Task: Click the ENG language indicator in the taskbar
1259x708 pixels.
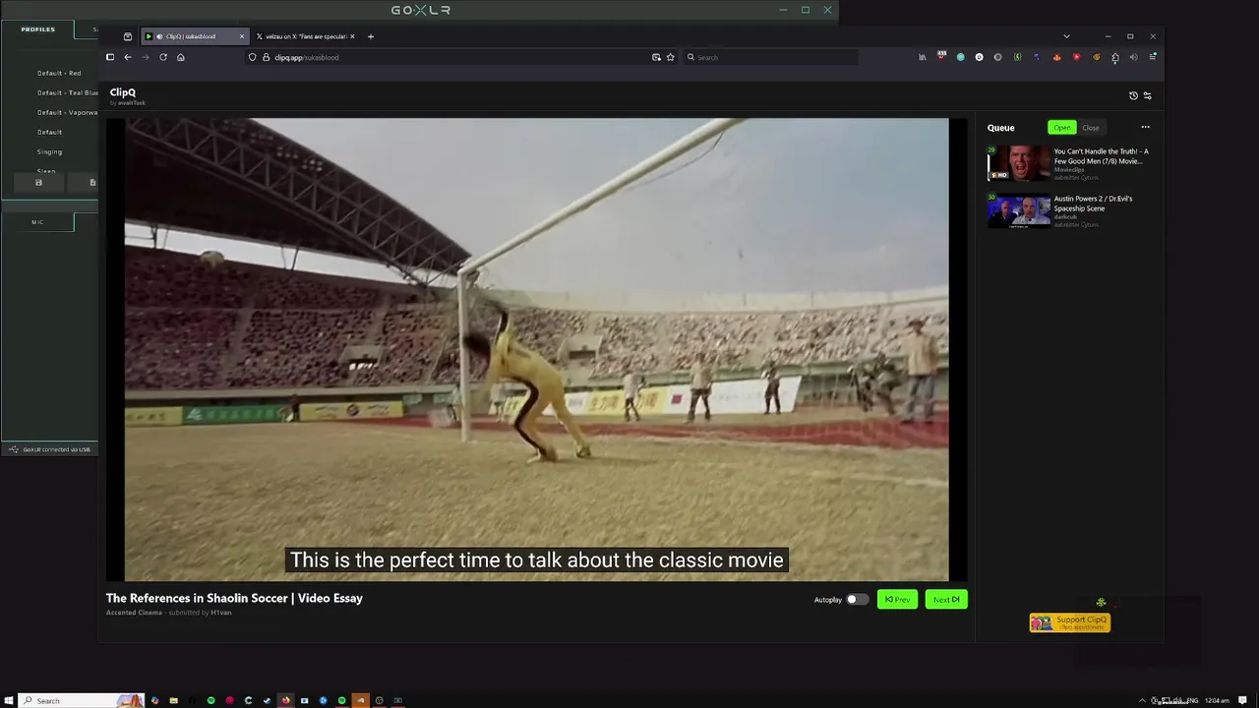Action: pos(1192,700)
